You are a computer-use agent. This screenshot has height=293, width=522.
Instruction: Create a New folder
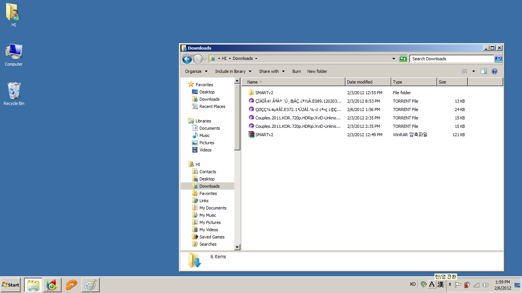coord(317,71)
